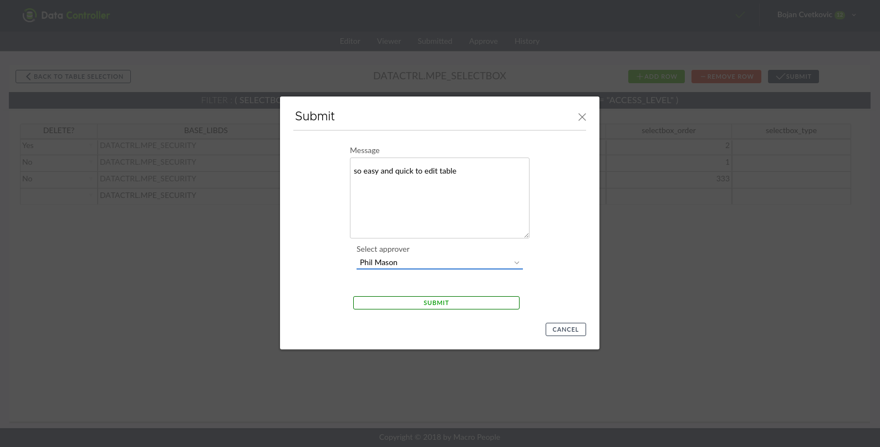Click the notification count badge showing 12

(840, 16)
